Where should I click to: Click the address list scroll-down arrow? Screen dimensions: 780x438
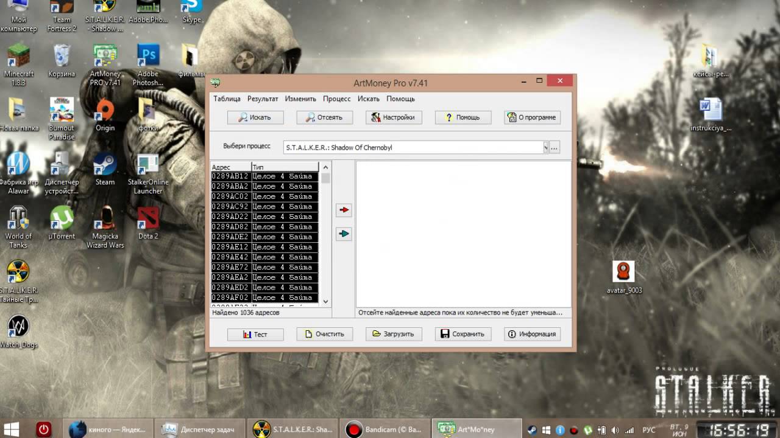coord(325,301)
